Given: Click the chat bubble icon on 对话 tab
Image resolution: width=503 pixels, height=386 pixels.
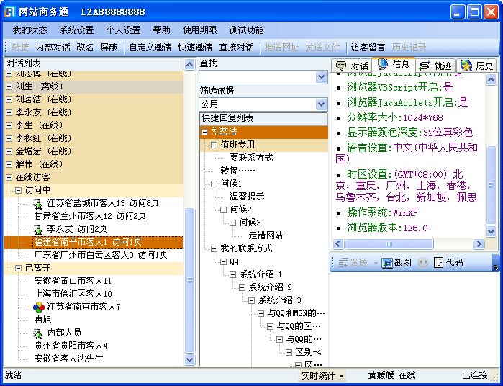Looking at the screenshot, I should click(x=340, y=66).
